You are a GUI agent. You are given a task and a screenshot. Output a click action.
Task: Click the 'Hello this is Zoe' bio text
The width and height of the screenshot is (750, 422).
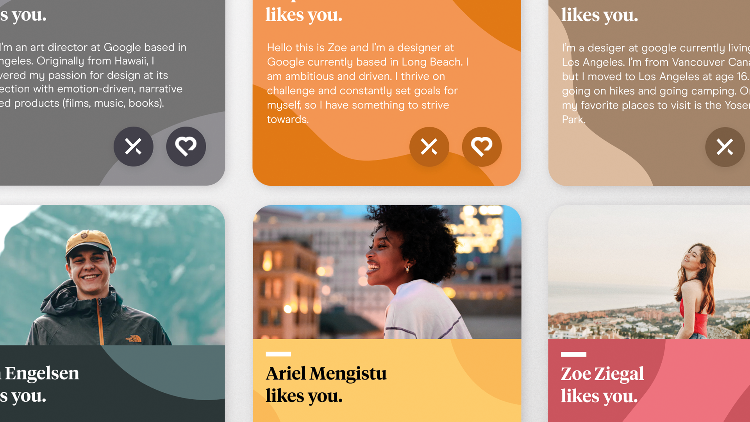[x=368, y=83]
